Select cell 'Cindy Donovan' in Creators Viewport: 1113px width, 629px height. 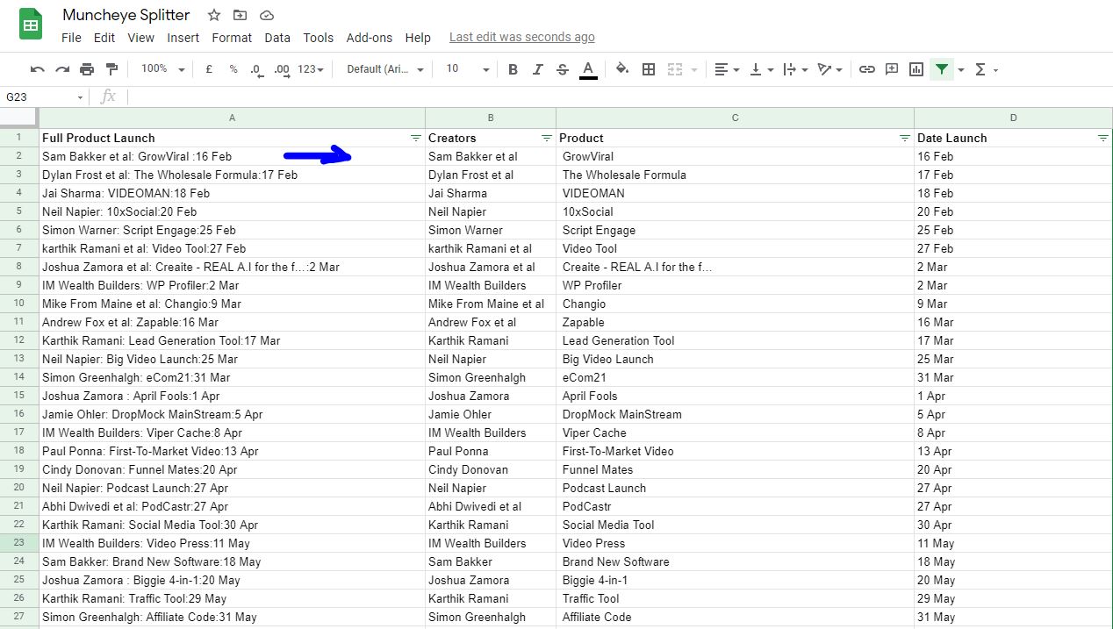pos(491,469)
